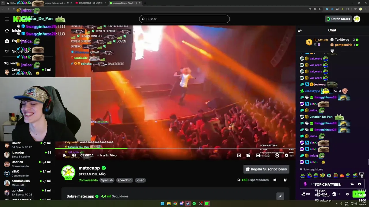
Task: Select the Spanish tag
Action: tap(107, 180)
